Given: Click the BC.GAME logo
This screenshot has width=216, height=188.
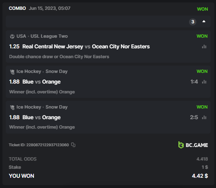Looking at the screenshot, I should [x=193, y=145].
